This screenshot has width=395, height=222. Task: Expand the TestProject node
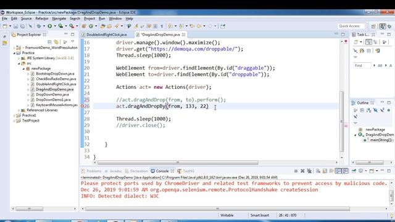pyautogui.click(x=14, y=121)
